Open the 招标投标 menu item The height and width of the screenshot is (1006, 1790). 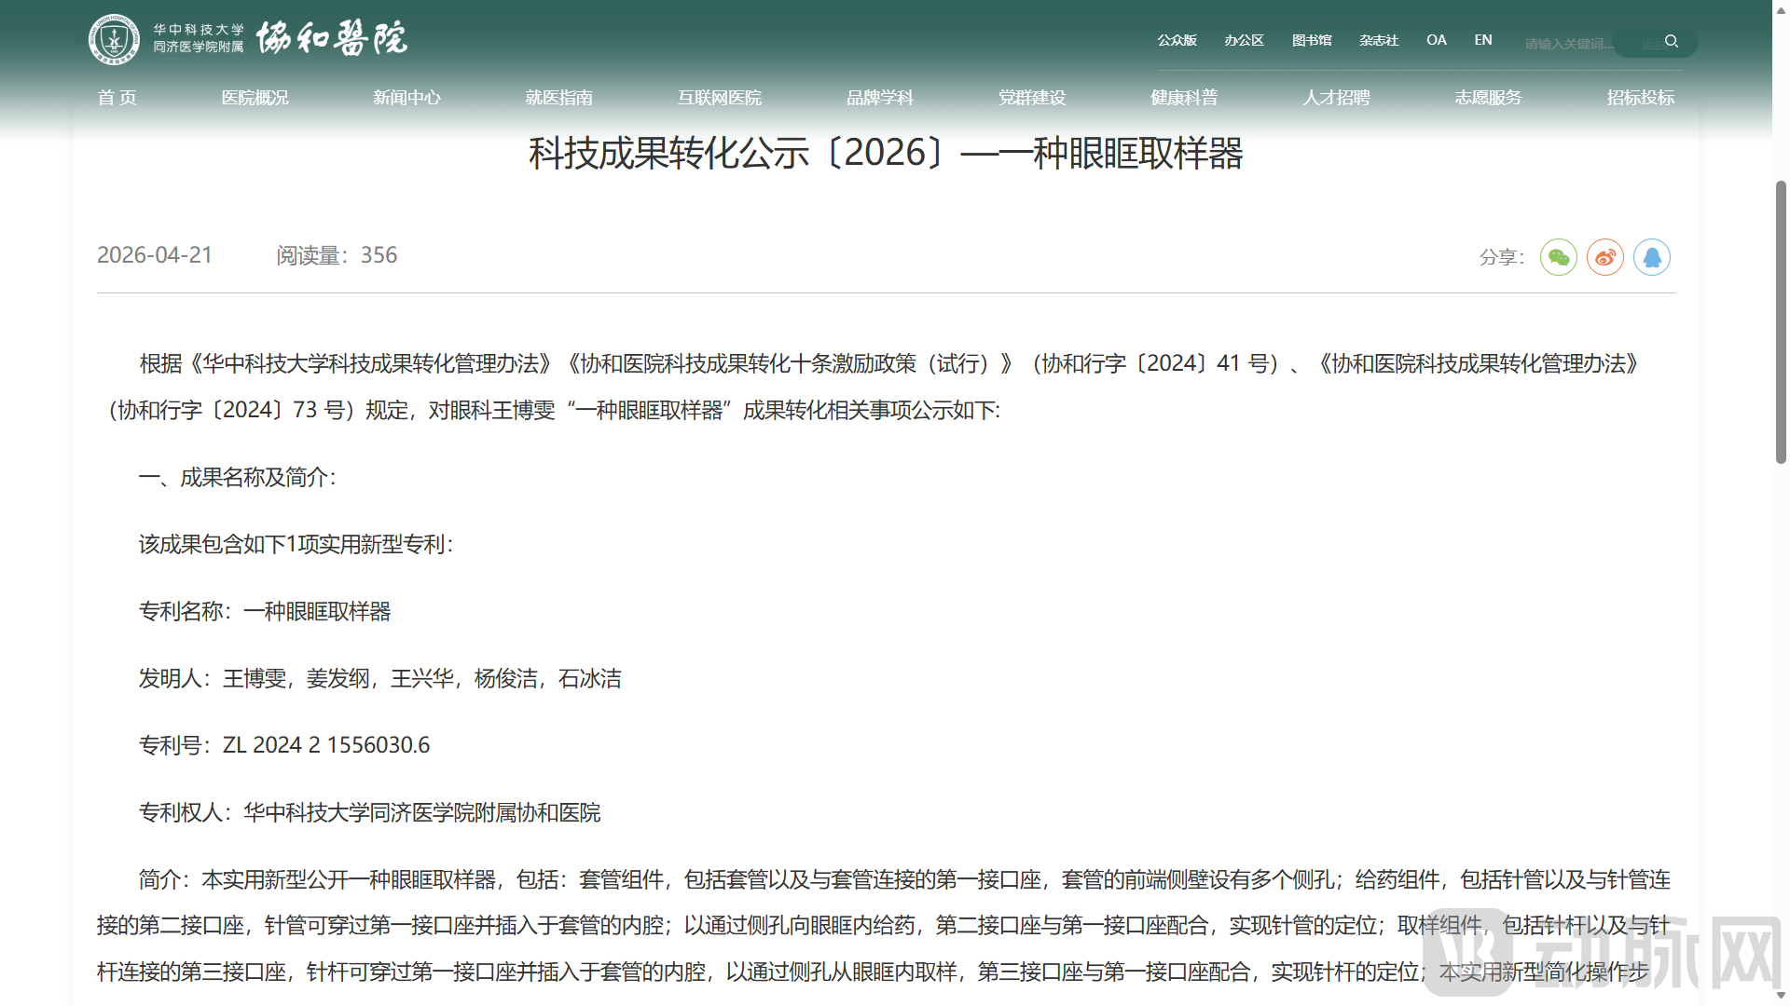click(x=1641, y=98)
